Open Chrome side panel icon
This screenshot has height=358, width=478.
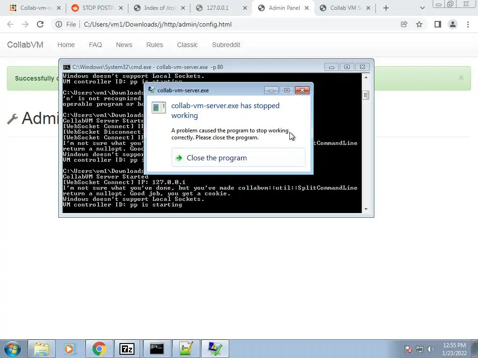(x=438, y=24)
